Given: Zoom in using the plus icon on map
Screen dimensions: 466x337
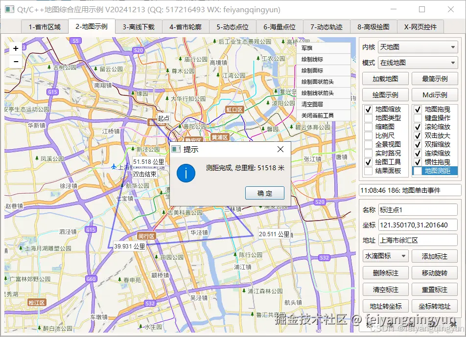Looking at the screenshot, I should [x=15, y=48].
